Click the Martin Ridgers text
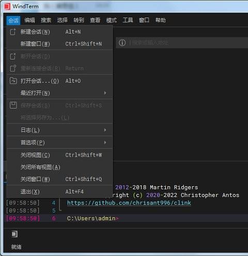248x256 pixels. pyautogui.click(x=174, y=187)
